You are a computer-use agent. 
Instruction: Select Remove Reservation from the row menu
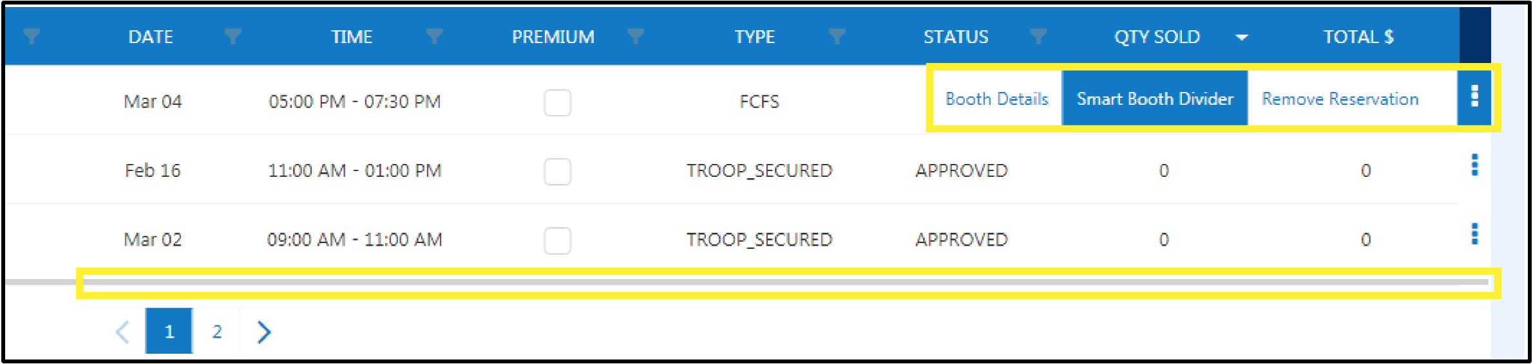click(x=1340, y=98)
